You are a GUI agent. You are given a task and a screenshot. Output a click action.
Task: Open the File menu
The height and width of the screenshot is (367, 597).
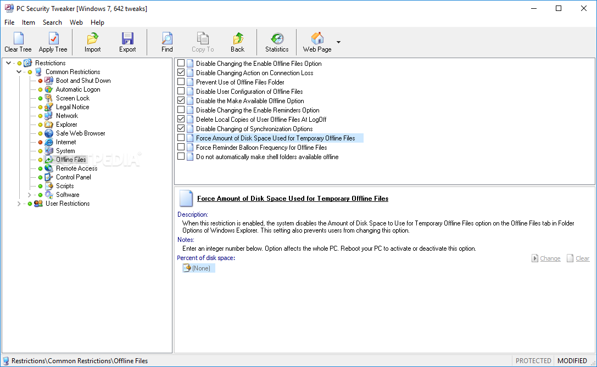click(9, 22)
